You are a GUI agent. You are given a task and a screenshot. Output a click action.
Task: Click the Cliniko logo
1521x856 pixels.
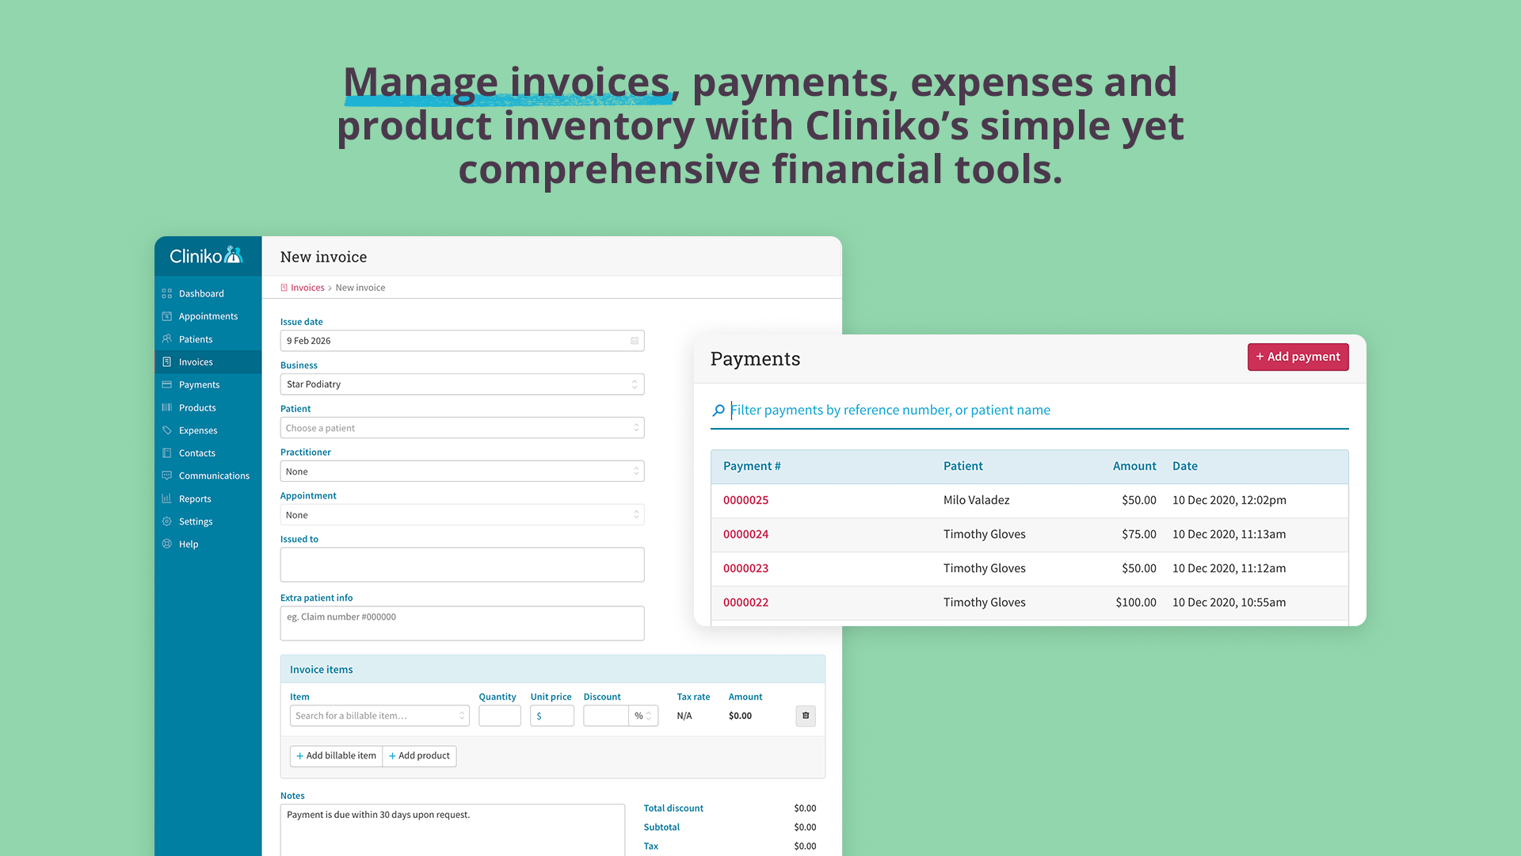point(206,255)
